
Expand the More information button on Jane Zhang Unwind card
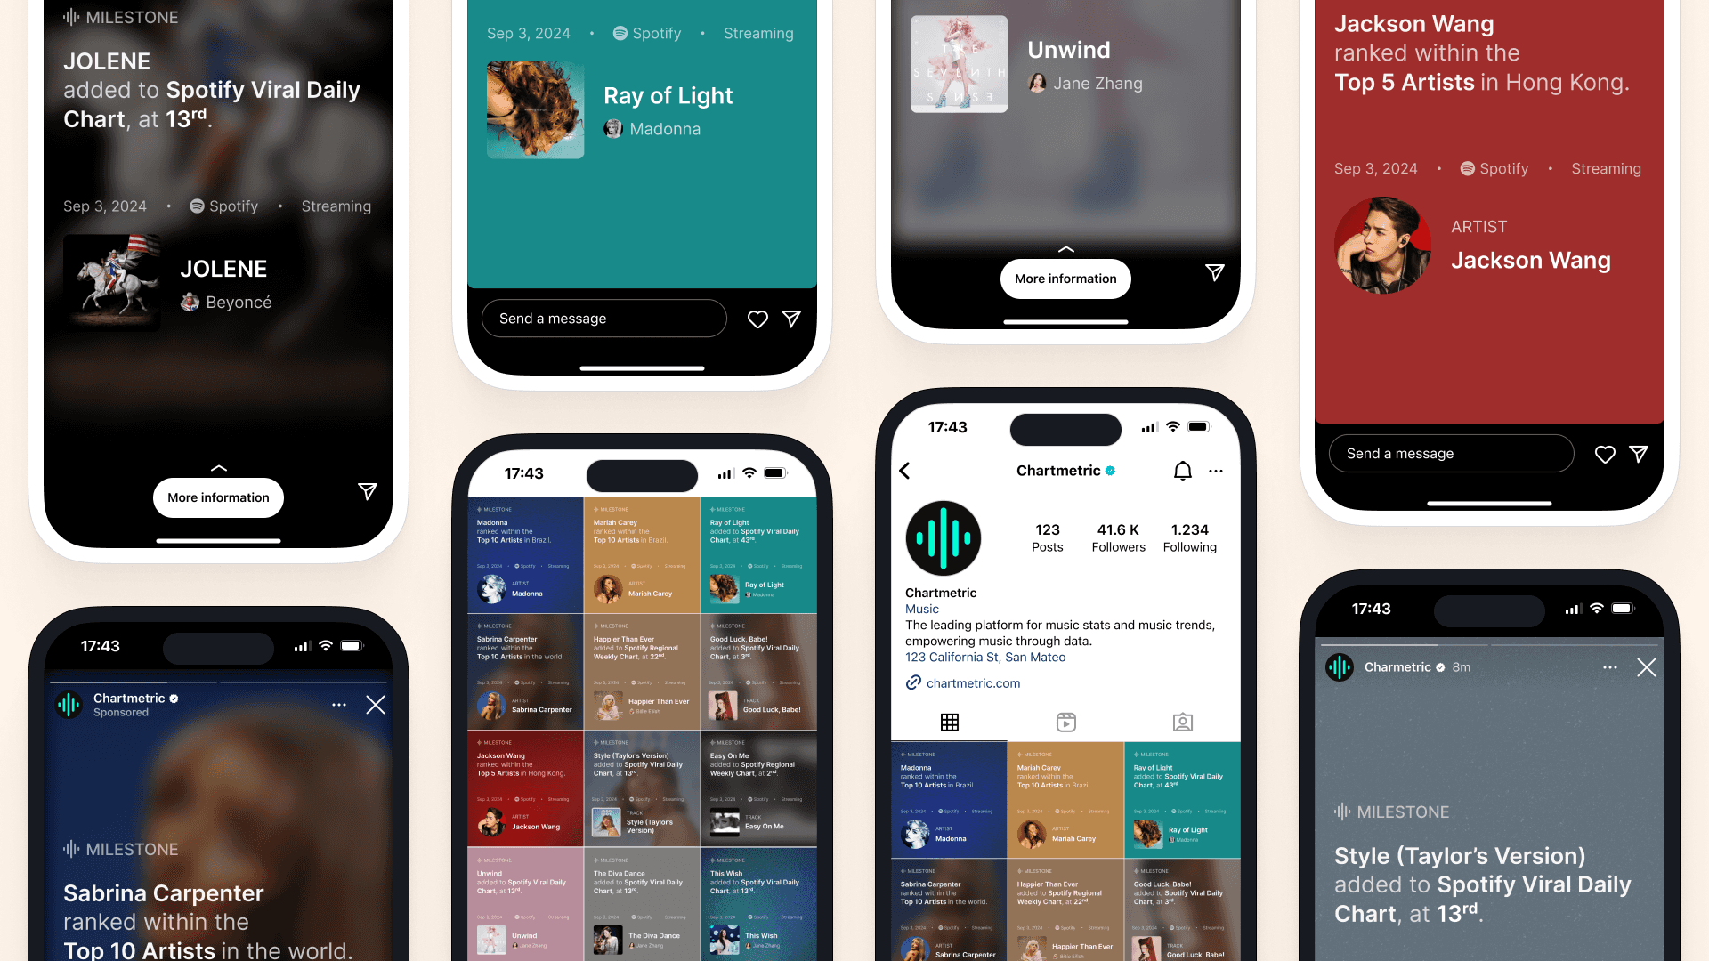point(1065,279)
